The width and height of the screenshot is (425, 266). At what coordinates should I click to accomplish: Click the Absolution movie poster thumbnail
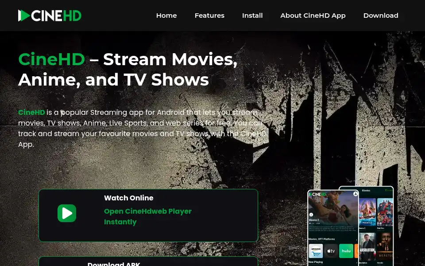point(367,247)
